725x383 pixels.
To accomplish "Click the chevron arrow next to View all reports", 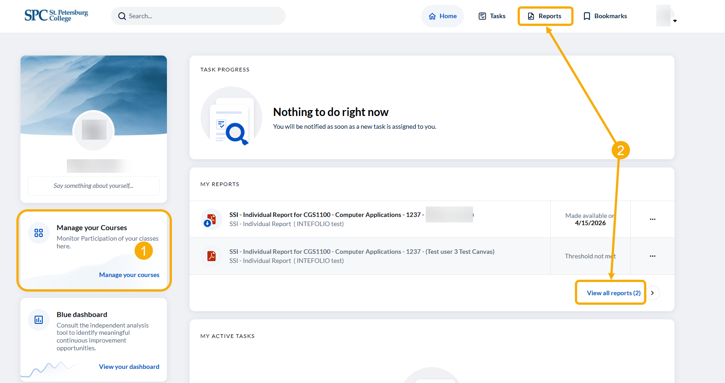I will [653, 293].
